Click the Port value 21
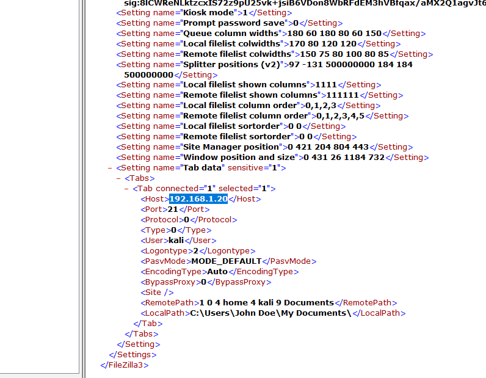The image size is (486, 378). 173,209
